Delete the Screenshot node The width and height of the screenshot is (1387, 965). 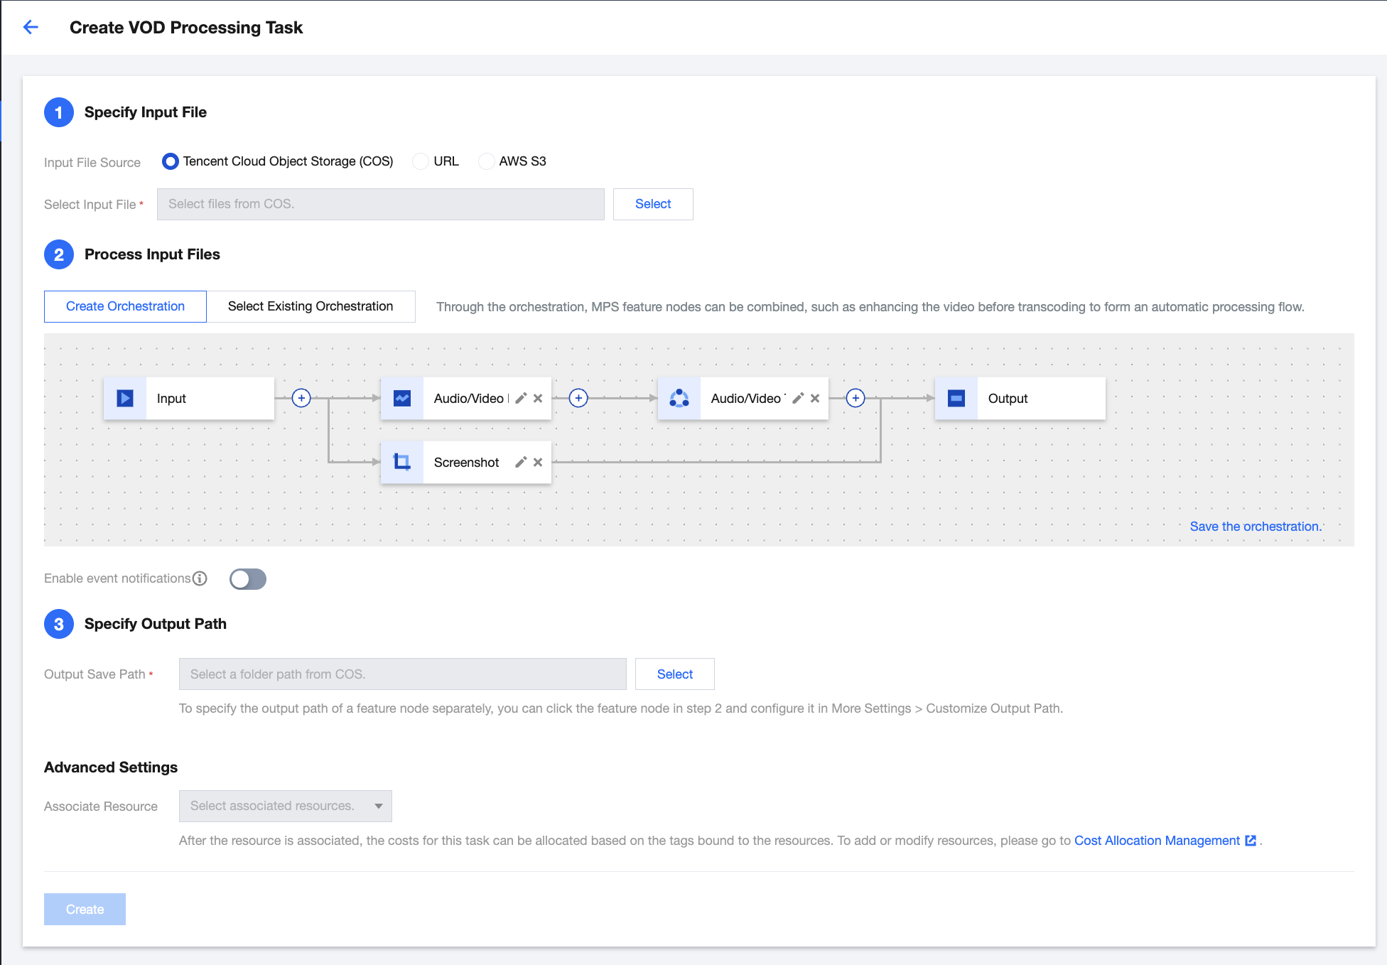[x=538, y=463]
